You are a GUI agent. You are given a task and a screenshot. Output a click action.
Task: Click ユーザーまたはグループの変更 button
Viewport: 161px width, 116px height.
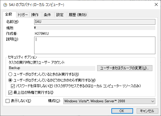125,68
